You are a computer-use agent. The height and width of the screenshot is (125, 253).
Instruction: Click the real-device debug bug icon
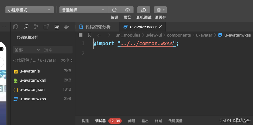tap(144, 10)
